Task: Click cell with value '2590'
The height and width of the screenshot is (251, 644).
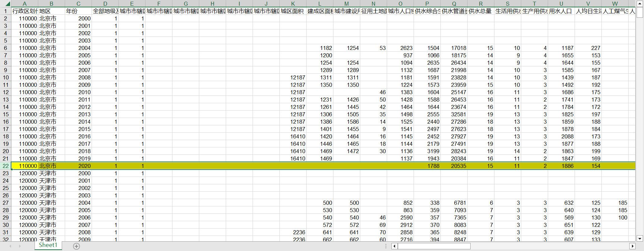Action: point(400,217)
